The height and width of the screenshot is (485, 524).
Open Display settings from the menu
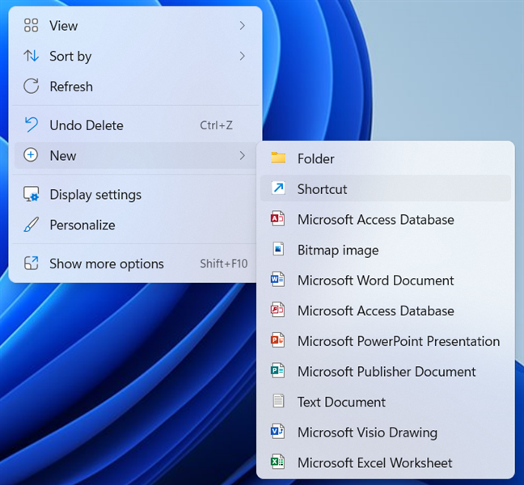135,194
